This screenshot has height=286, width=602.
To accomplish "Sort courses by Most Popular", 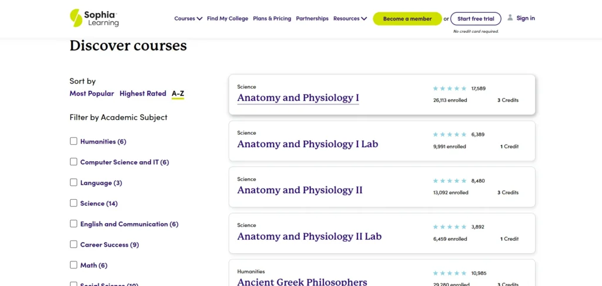I will [x=92, y=94].
